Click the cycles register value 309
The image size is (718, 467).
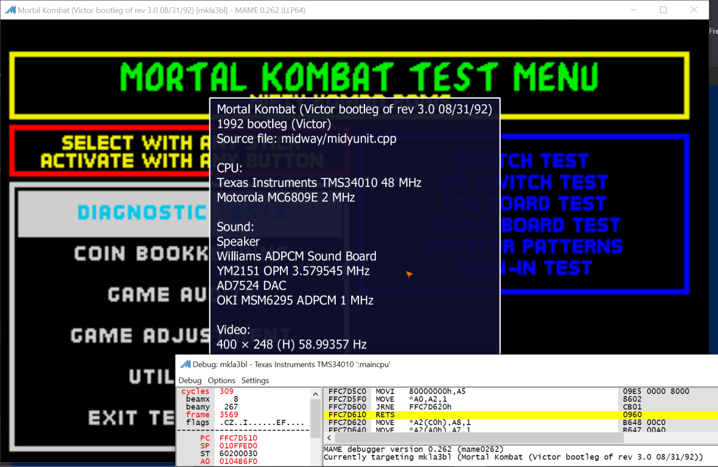click(x=226, y=392)
